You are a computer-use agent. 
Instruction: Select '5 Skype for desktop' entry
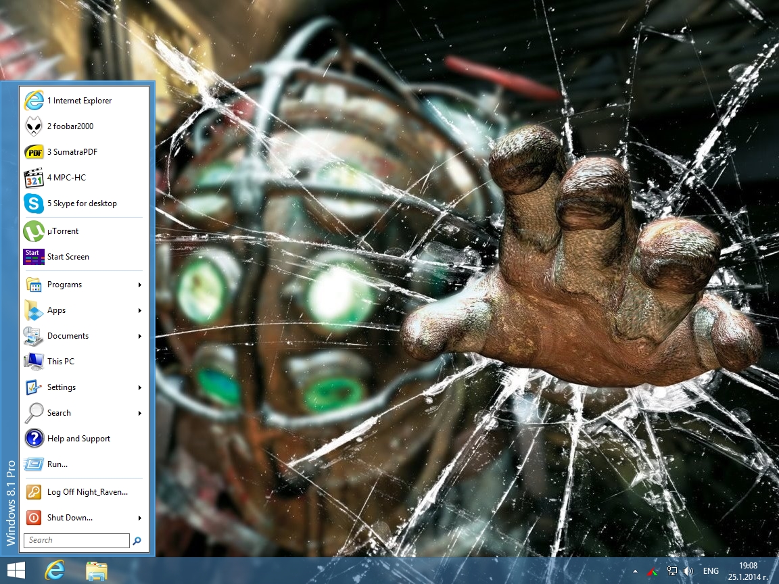click(84, 203)
